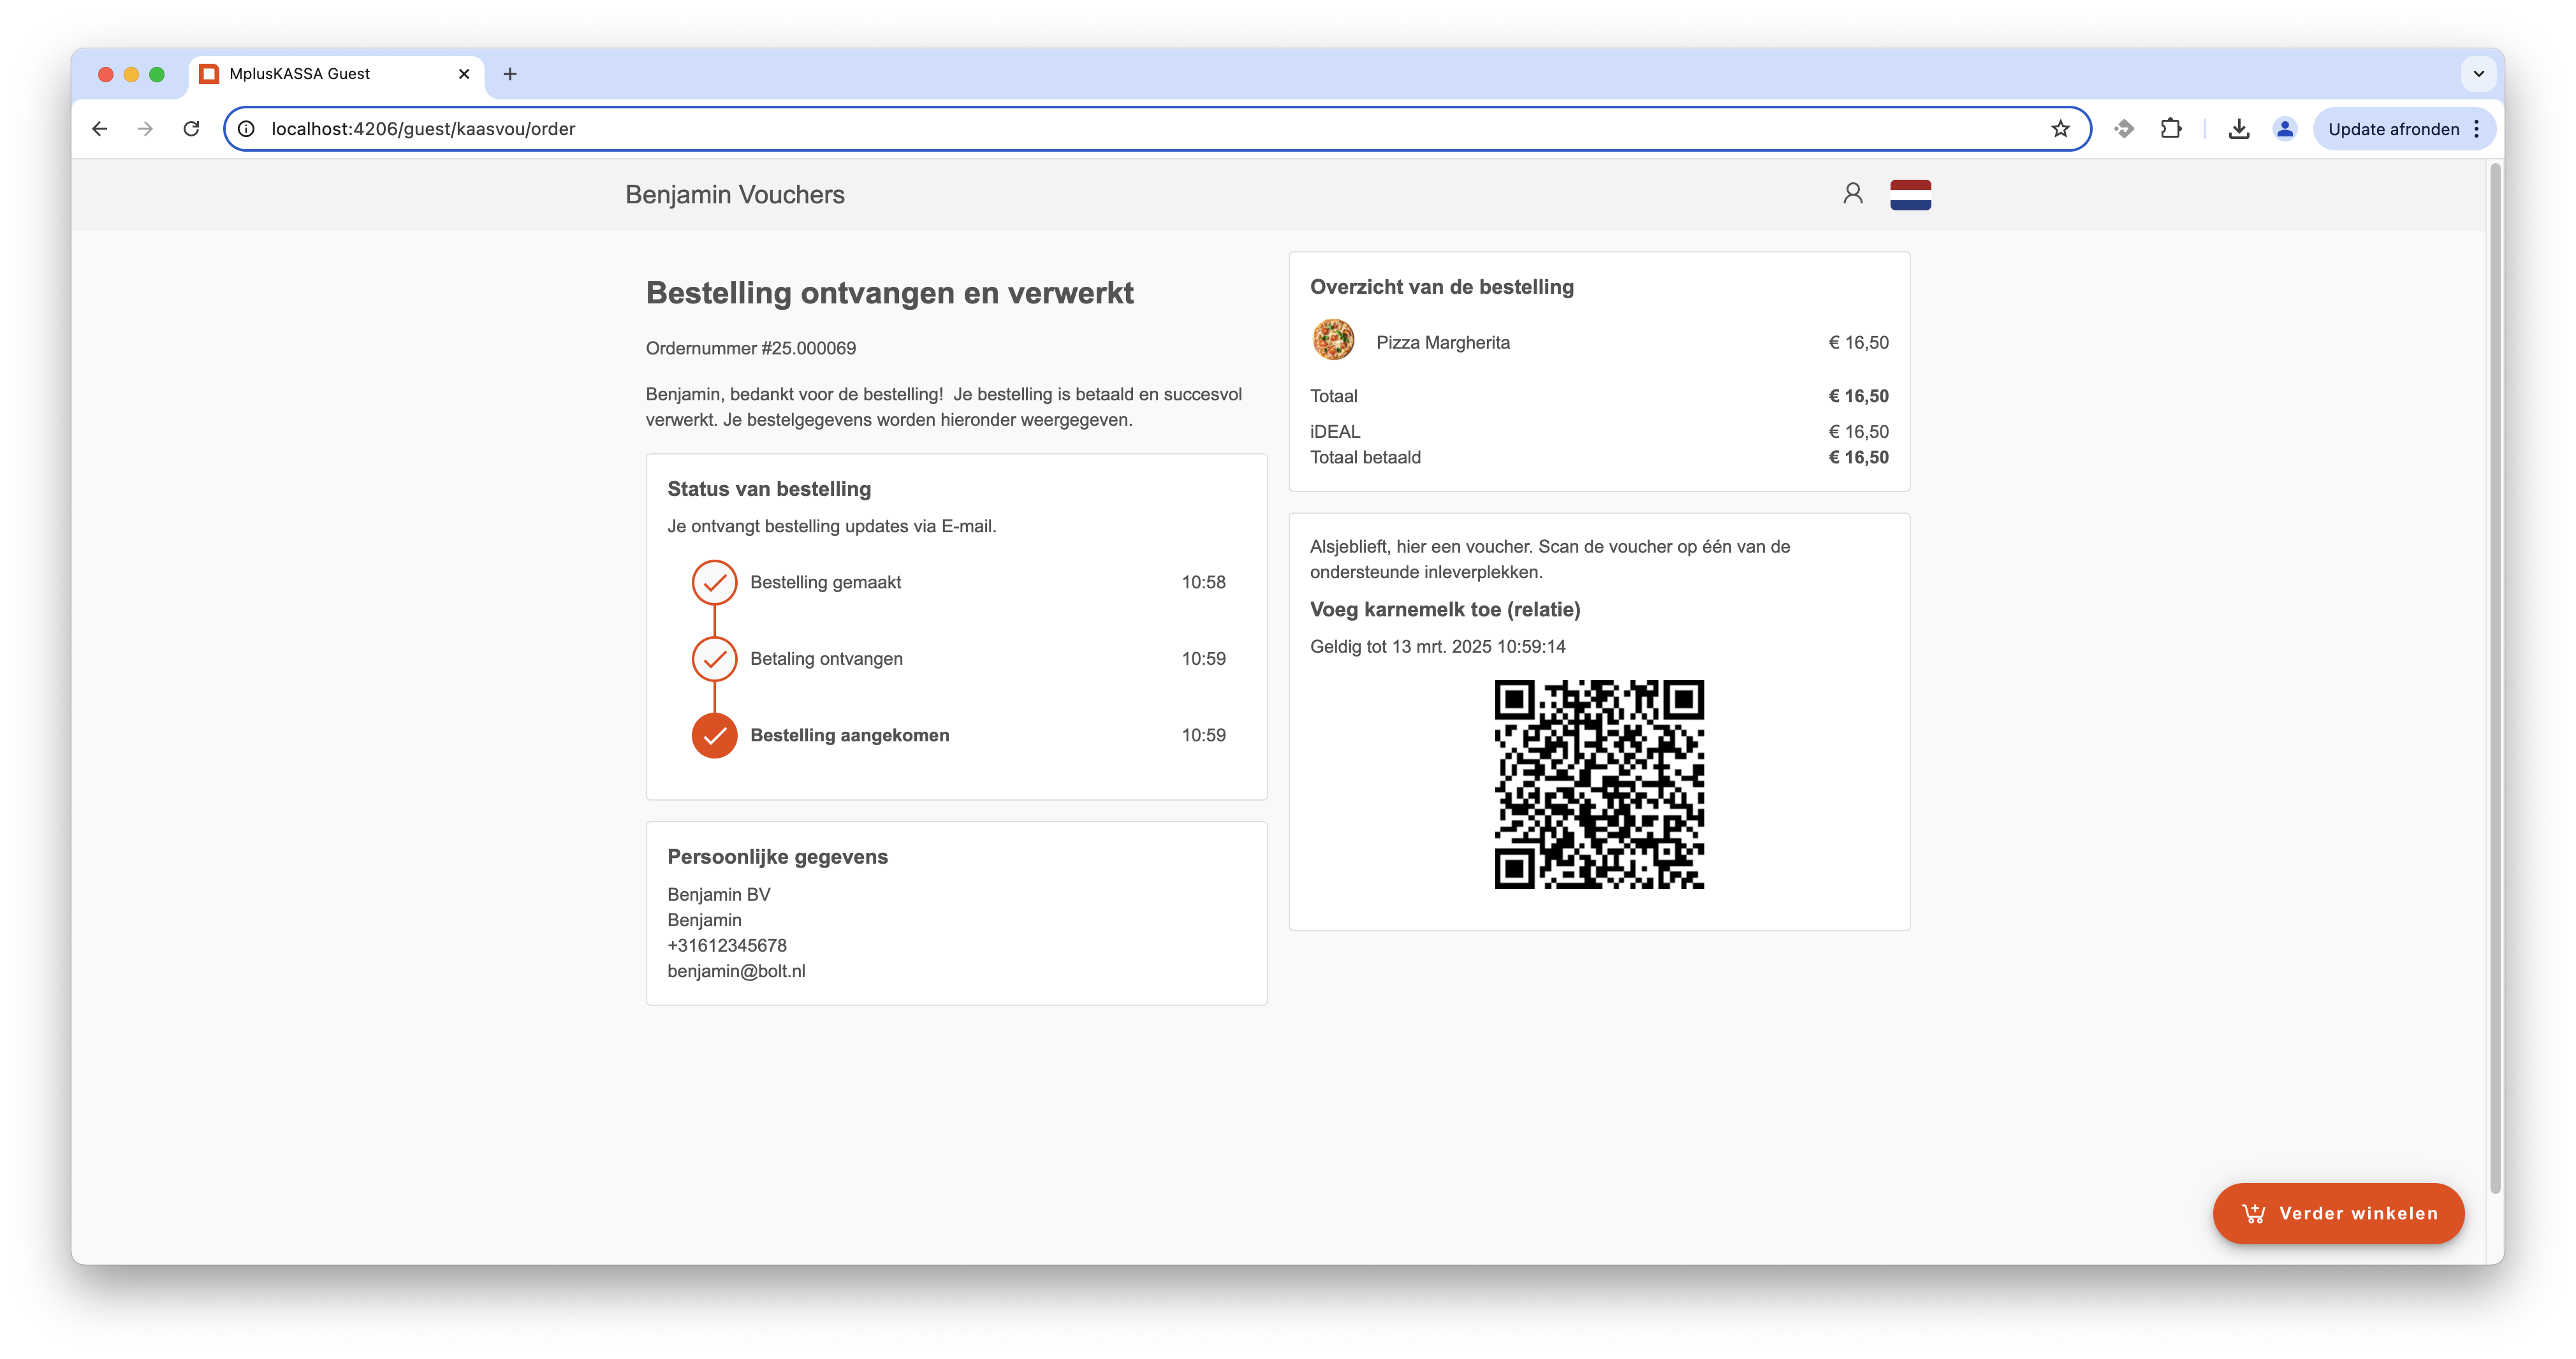Click the Verder winkelen button
2576x1359 pixels.
[x=2338, y=1213]
